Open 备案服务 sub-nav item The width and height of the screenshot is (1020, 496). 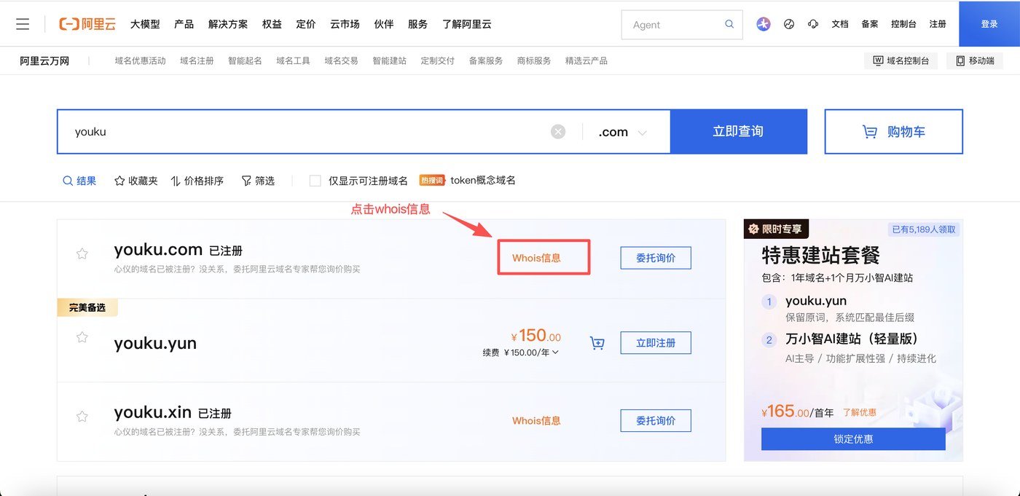tap(486, 60)
